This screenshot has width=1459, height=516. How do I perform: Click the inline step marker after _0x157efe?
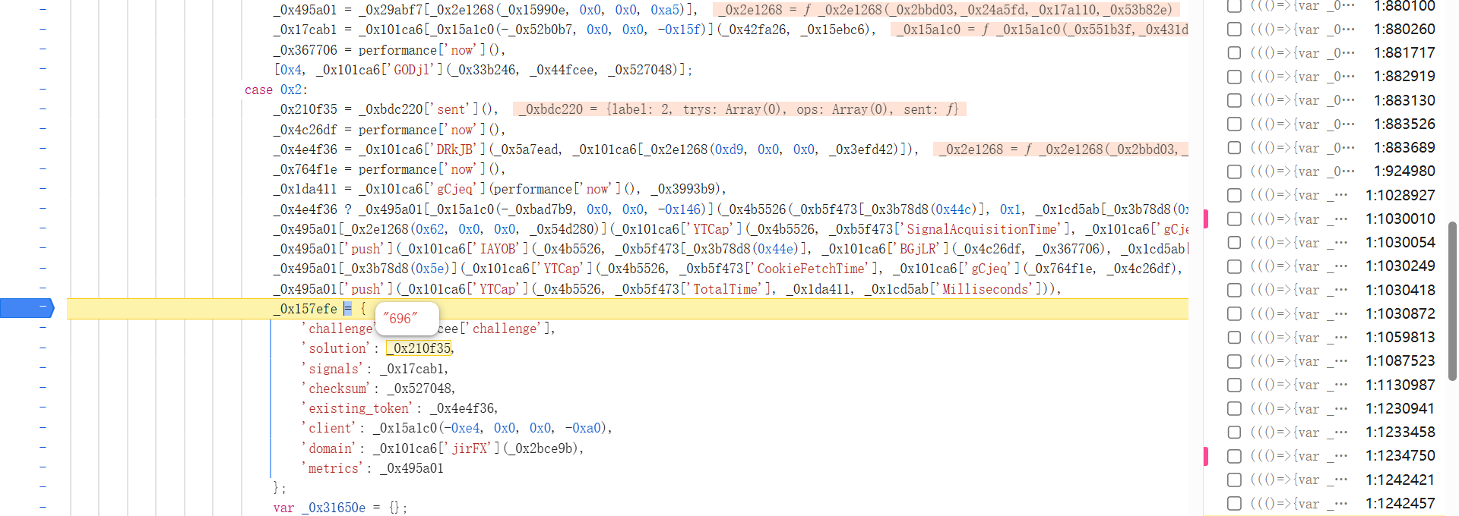347,309
